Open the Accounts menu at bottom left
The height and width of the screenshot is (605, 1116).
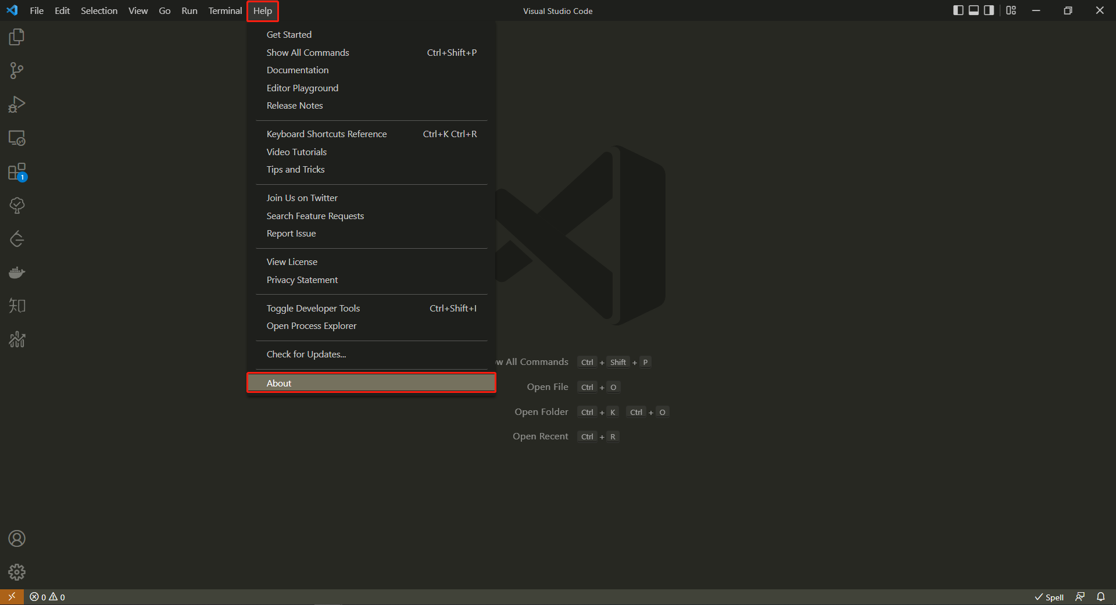pyautogui.click(x=17, y=539)
